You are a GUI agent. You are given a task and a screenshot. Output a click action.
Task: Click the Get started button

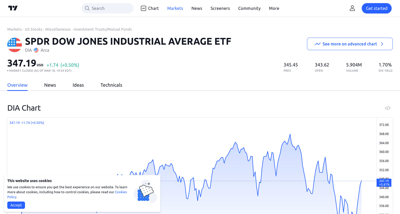(x=377, y=8)
